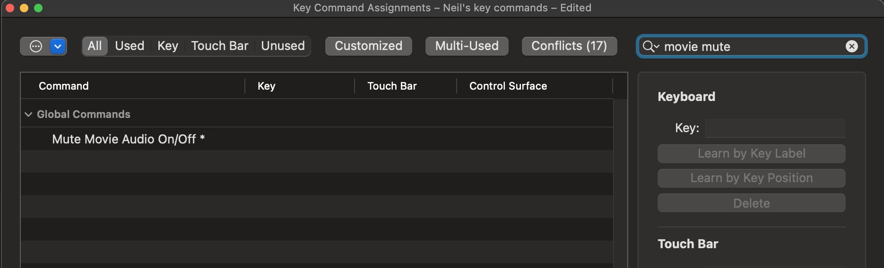This screenshot has height=268, width=884.
Task: Collapse the Global Commands group
Action: [28, 114]
